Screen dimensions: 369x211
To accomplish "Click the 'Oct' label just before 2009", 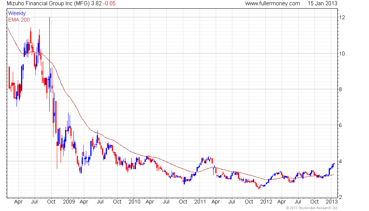I will click(51, 202).
